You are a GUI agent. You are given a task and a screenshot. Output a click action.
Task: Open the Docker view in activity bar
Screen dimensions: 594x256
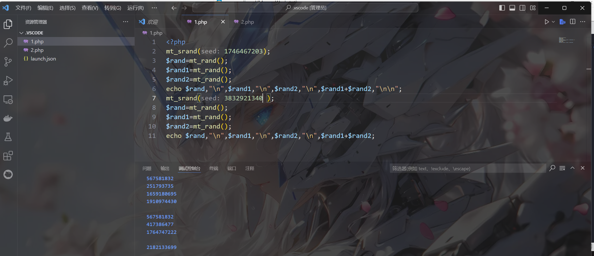pyautogui.click(x=8, y=118)
